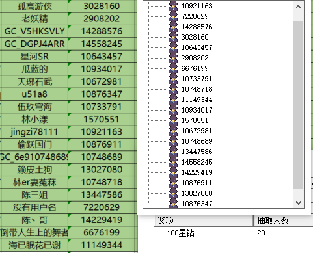313x253 pixels.
Task: Click spreadsheet cell 星河SR
Action: click(x=34, y=57)
